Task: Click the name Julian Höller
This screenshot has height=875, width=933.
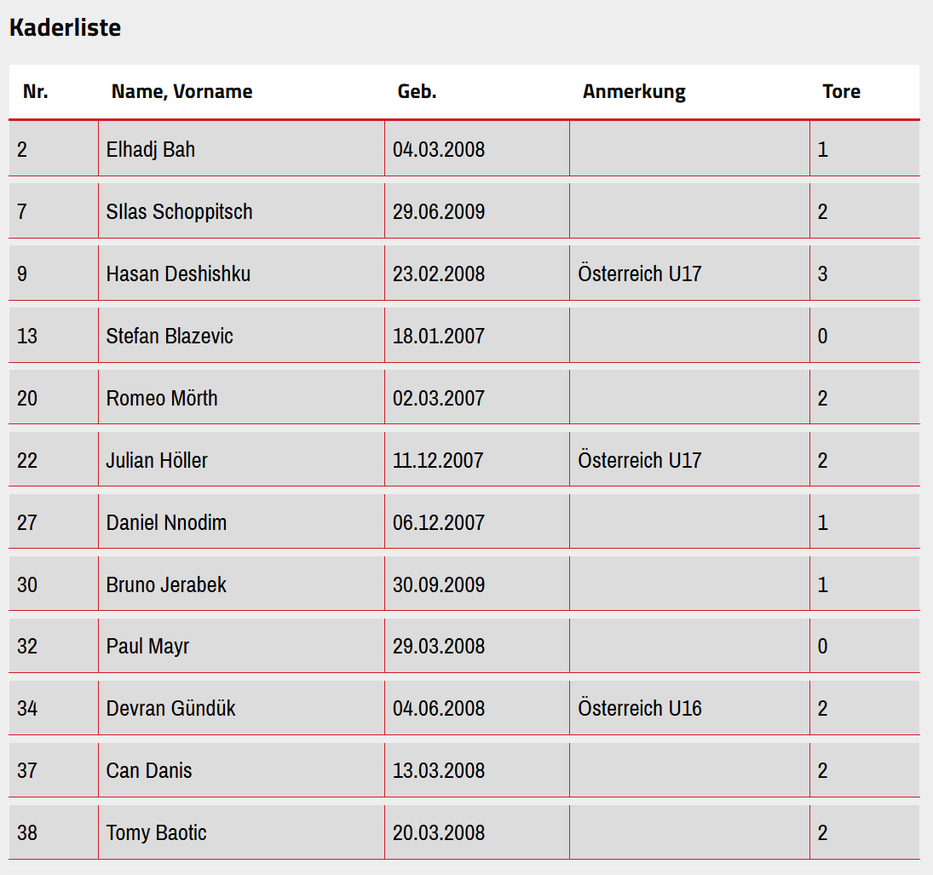Action: (157, 461)
